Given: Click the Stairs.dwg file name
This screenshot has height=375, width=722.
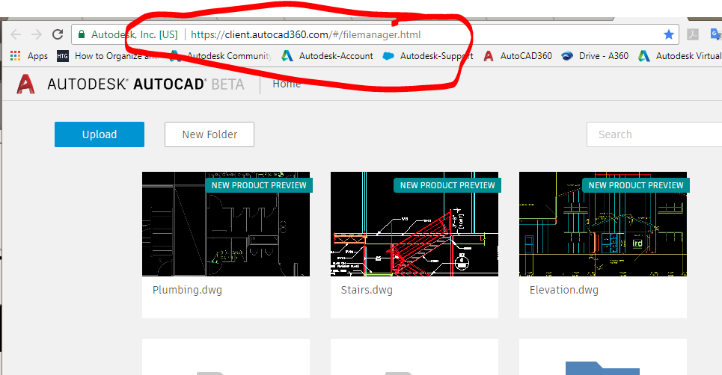Looking at the screenshot, I should pyautogui.click(x=367, y=290).
